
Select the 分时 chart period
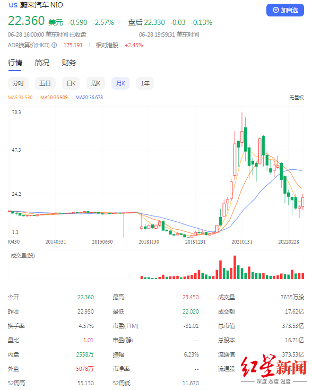click(18, 83)
